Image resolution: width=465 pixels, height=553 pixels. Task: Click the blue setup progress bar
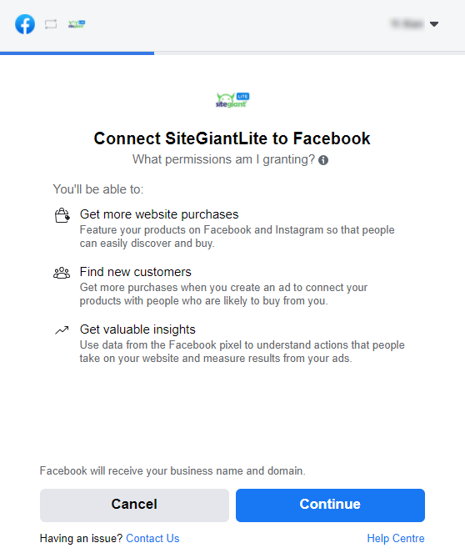(77, 53)
